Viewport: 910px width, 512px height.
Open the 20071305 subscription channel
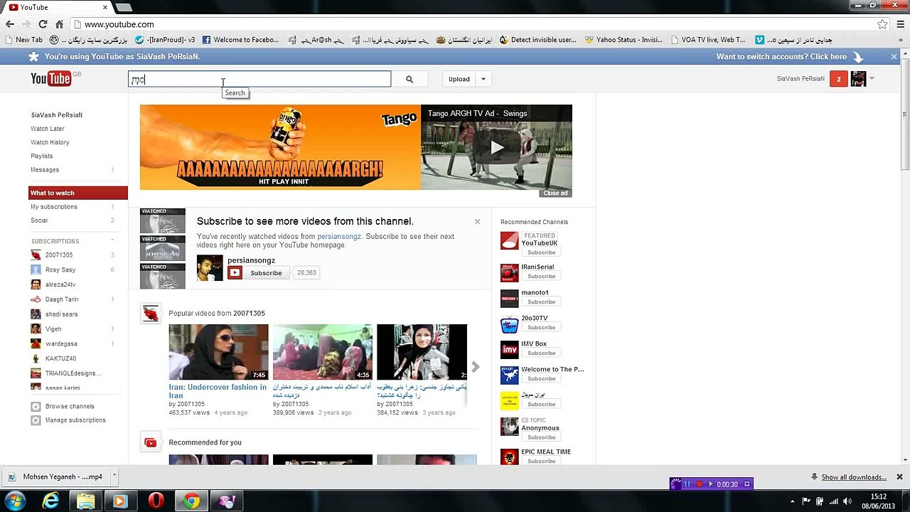click(59, 255)
